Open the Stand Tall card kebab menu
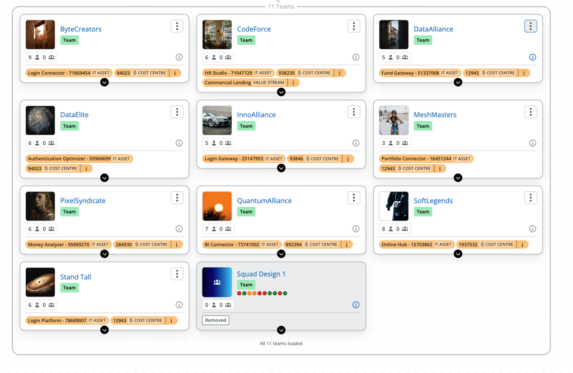 177,273
